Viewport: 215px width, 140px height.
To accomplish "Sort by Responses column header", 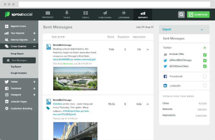I will 123,37.
